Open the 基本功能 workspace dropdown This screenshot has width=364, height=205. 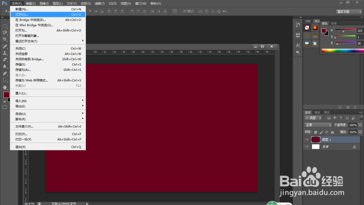coord(349,12)
